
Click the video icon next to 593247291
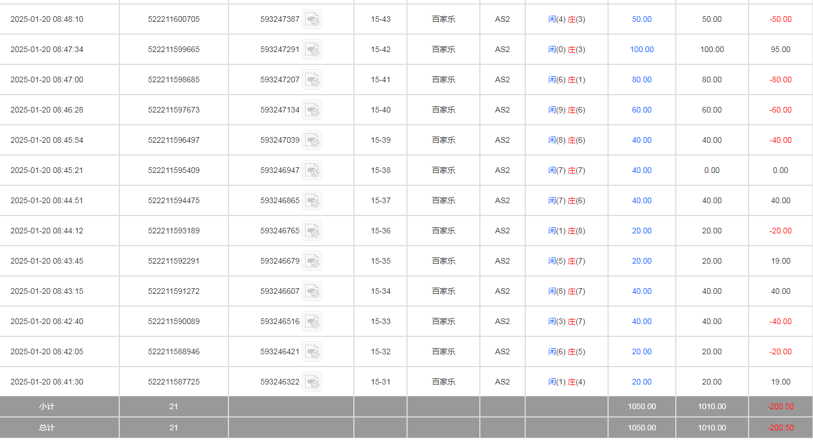click(x=312, y=50)
